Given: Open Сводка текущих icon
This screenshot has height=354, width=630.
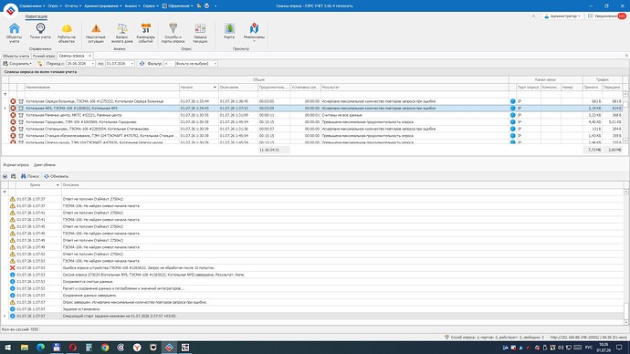Looking at the screenshot, I should coord(200,33).
